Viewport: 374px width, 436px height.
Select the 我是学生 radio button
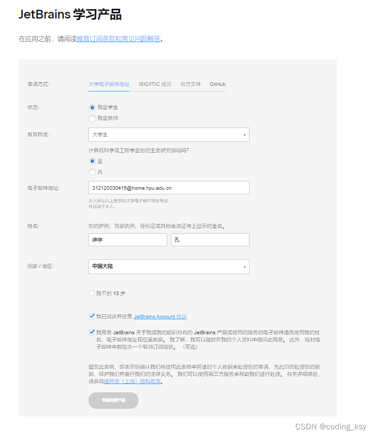tap(93, 107)
